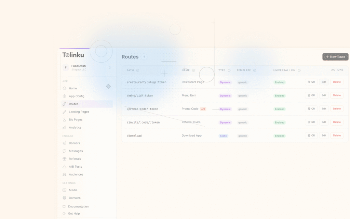Open Landing Pages in the sidebar
Screen dimensions: 350x219
pos(78,112)
